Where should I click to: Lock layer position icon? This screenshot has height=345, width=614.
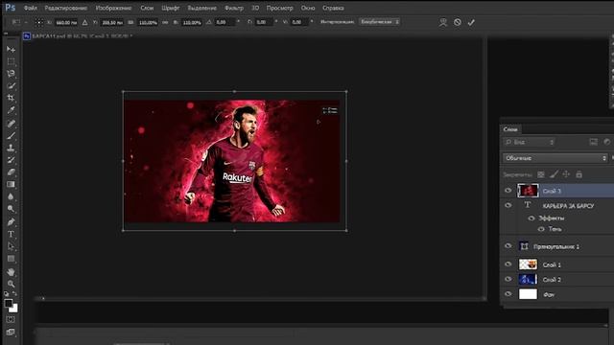pyautogui.click(x=566, y=174)
